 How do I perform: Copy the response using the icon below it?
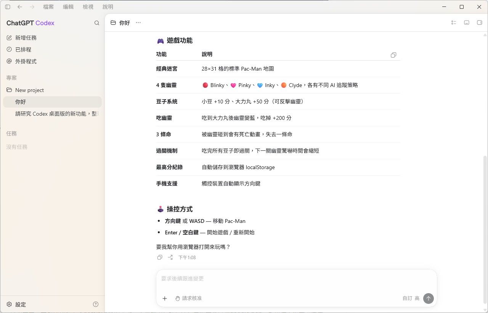click(160, 258)
